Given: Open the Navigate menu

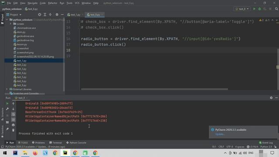Looking at the screenshot, I should (x=33, y=3).
